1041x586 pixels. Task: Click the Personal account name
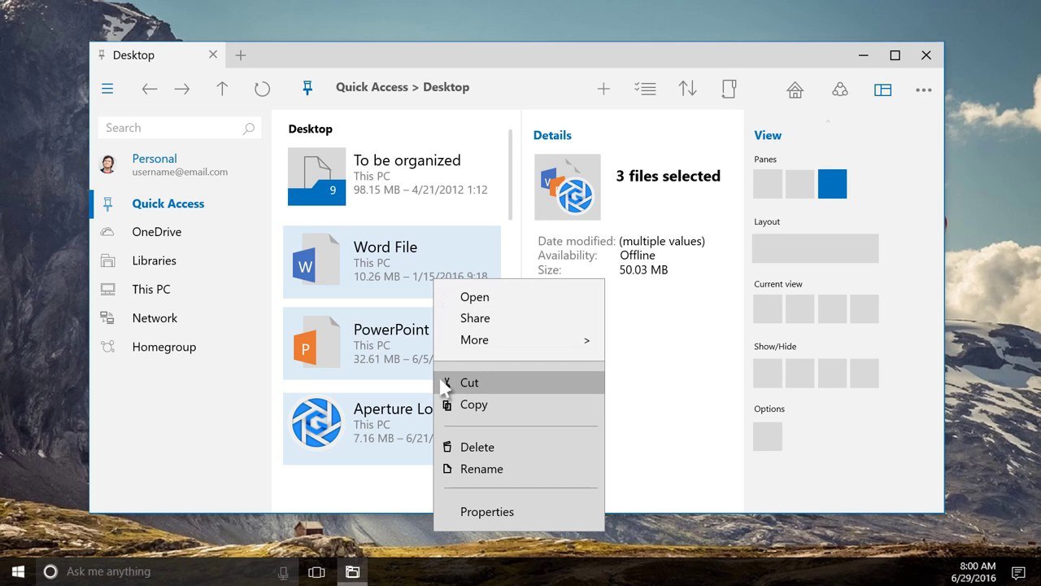[x=155, y=159]
